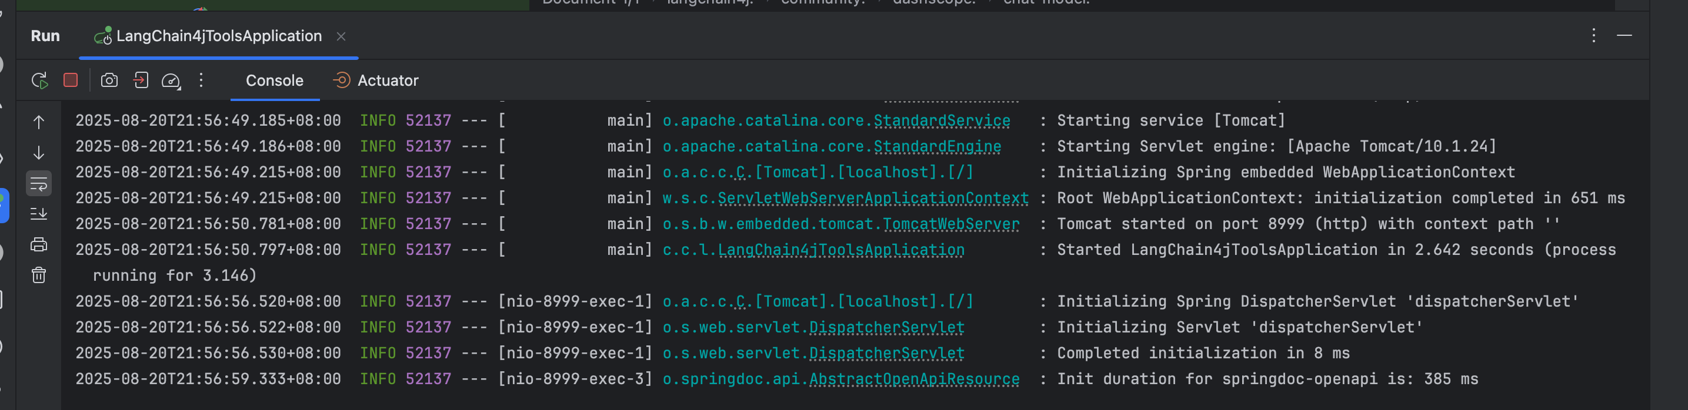Stop the running application
The width and height of the screenshot is (1688, 410).
pos(71,80)
